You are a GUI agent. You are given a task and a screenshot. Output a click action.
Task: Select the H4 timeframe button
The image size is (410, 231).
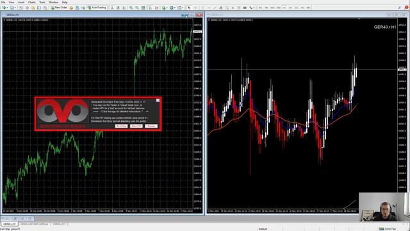[290, 8]
